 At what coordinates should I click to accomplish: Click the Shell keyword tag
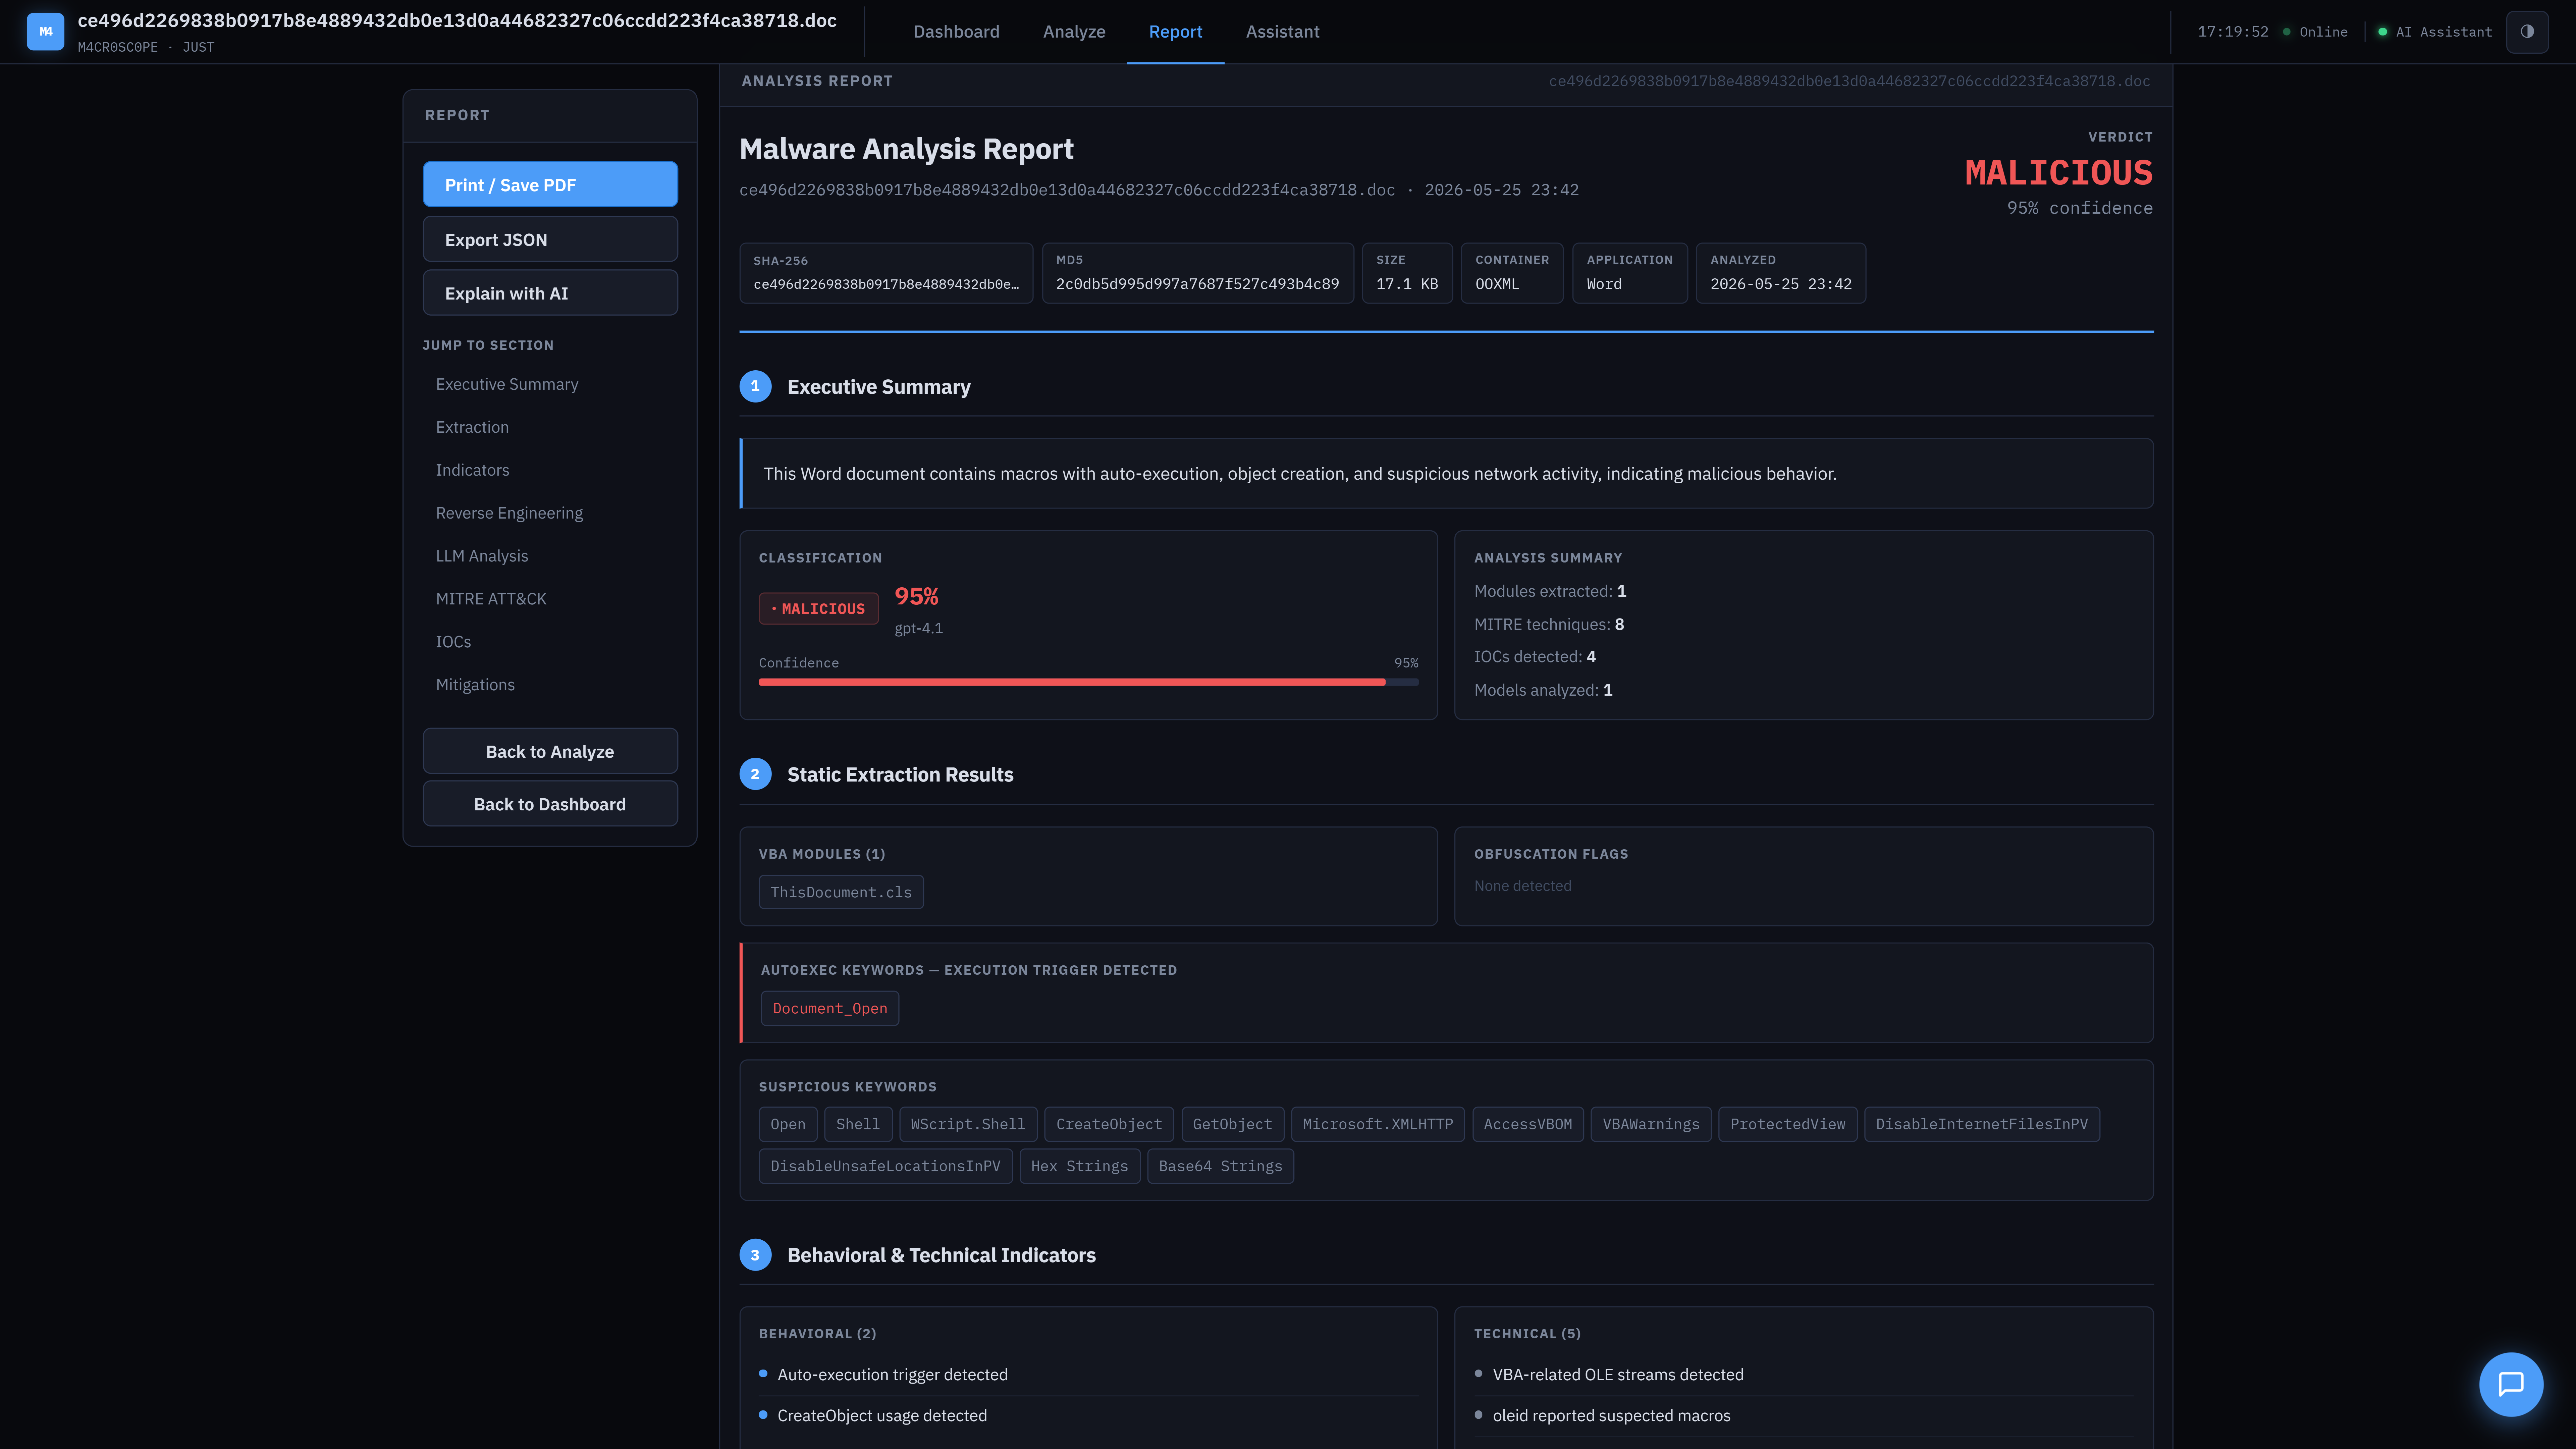[858, 1124]
